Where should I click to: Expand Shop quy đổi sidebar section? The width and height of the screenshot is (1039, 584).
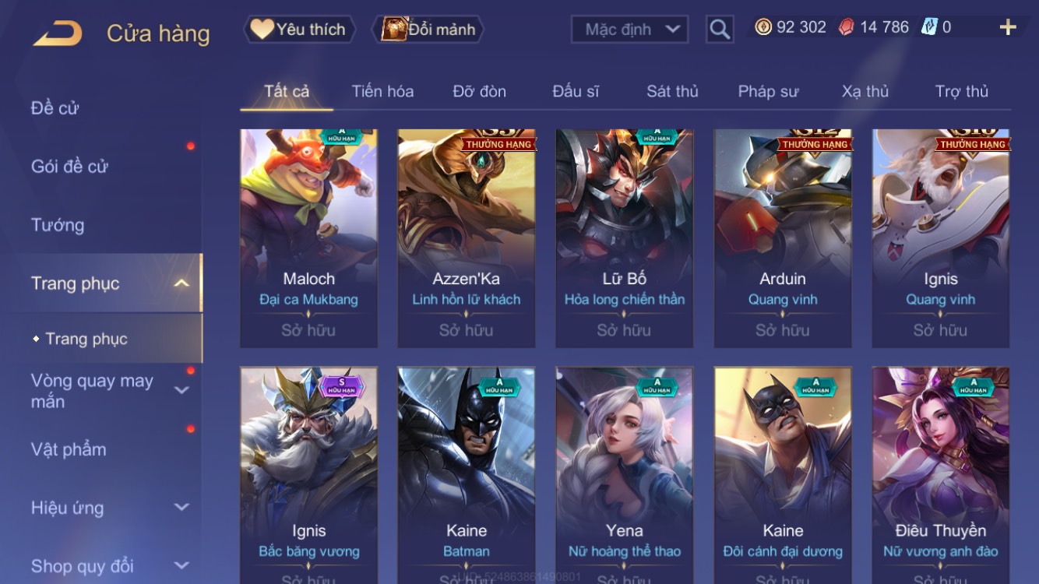pos(181,566)
